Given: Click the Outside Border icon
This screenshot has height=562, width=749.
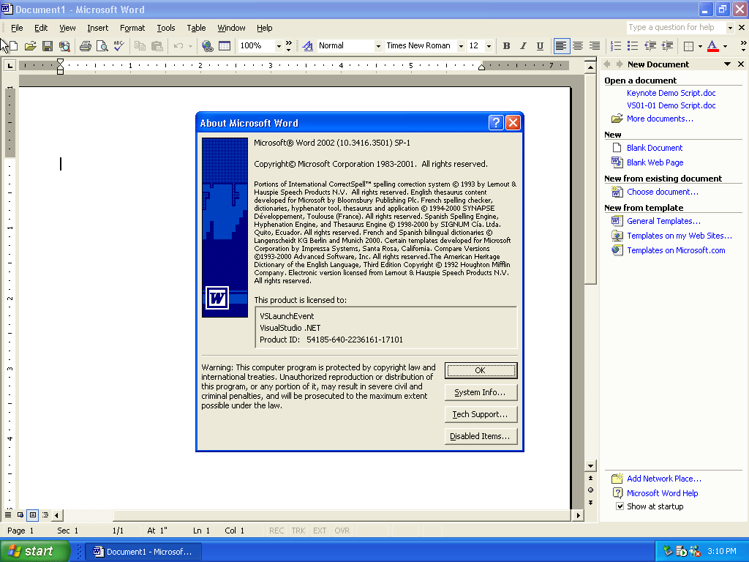Looking at the screenshot, I should (x=688, y=46).
